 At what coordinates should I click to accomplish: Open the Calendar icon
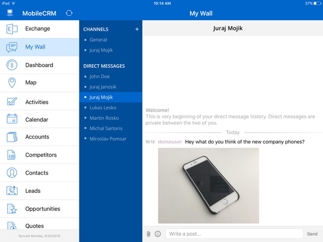[12, 119]
